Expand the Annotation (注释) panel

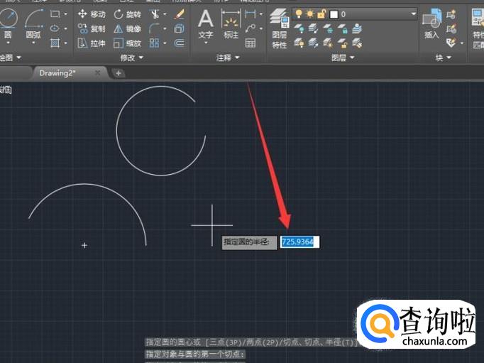coord(229,58)
